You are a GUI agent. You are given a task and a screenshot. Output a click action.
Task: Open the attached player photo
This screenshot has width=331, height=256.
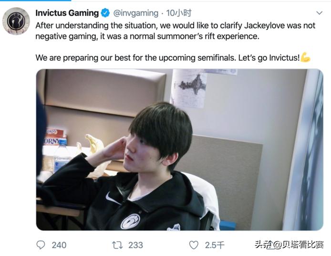pos(180,149)
